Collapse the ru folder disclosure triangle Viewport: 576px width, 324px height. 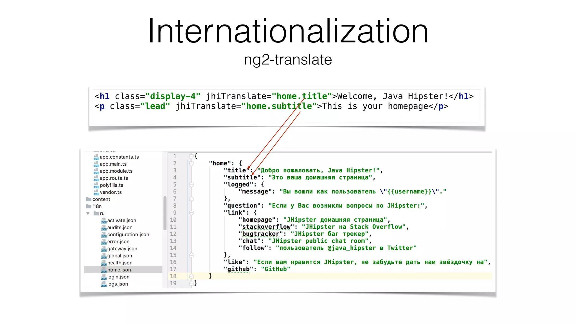pyautogui.click(x=88, y=213)
